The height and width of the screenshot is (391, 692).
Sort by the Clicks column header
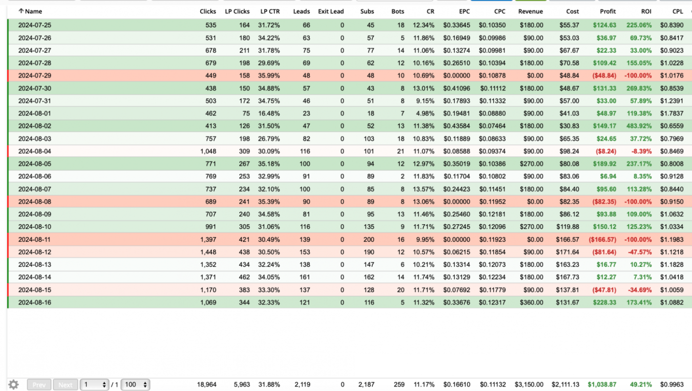coord(208,11)
